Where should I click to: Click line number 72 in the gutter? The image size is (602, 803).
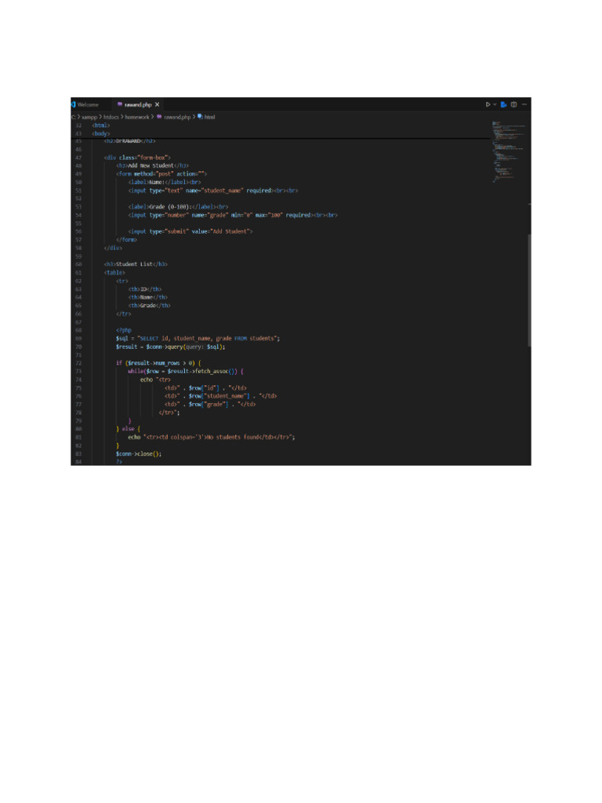(78, 363)
